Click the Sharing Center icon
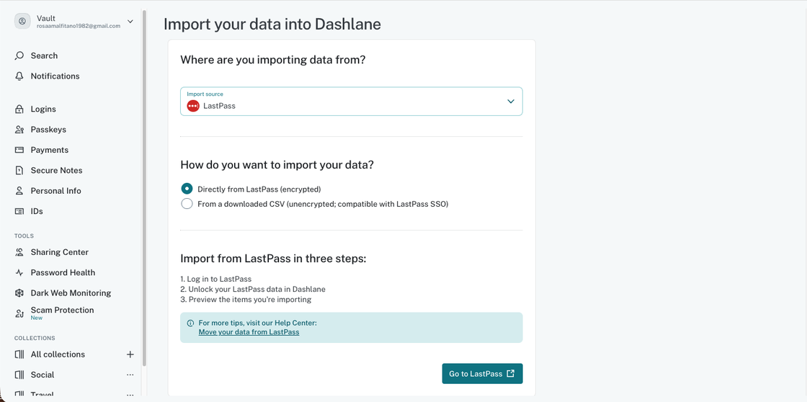Viewport: 807px width, 402px height. pyautogui.click(x=19, y=252)
